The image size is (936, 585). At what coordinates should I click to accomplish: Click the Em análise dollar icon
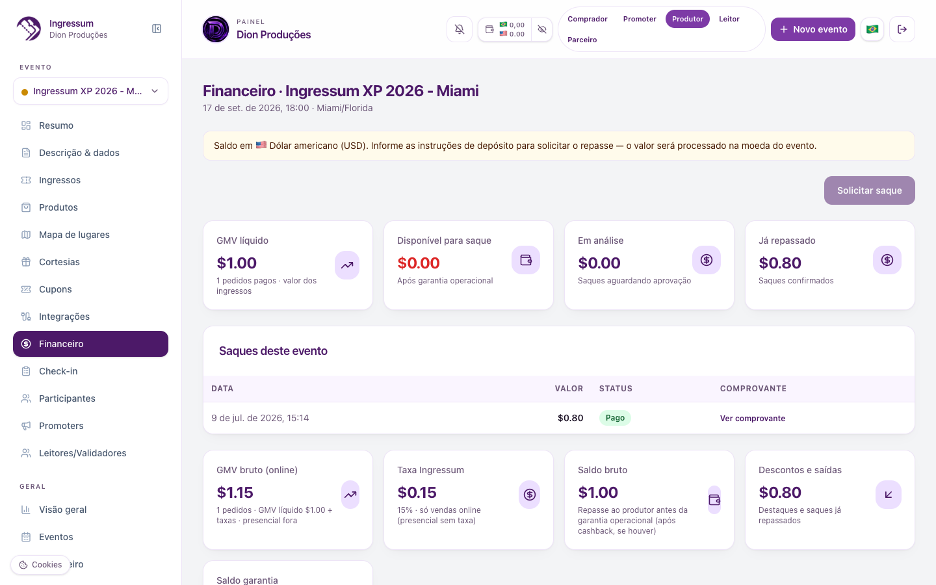[x=707, y=260]
